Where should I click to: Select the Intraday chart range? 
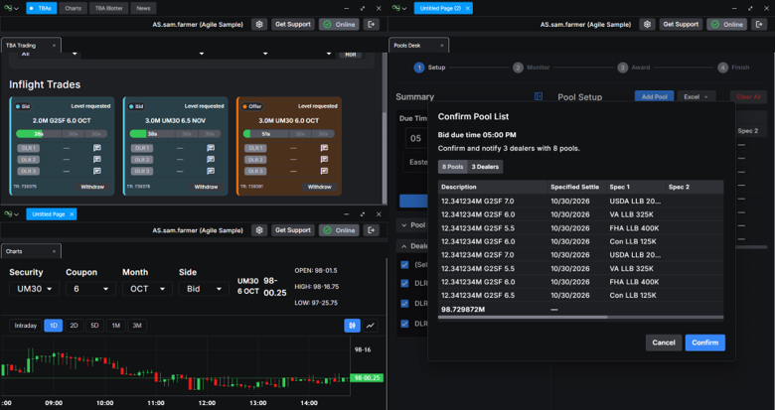(x=26, y=326)
